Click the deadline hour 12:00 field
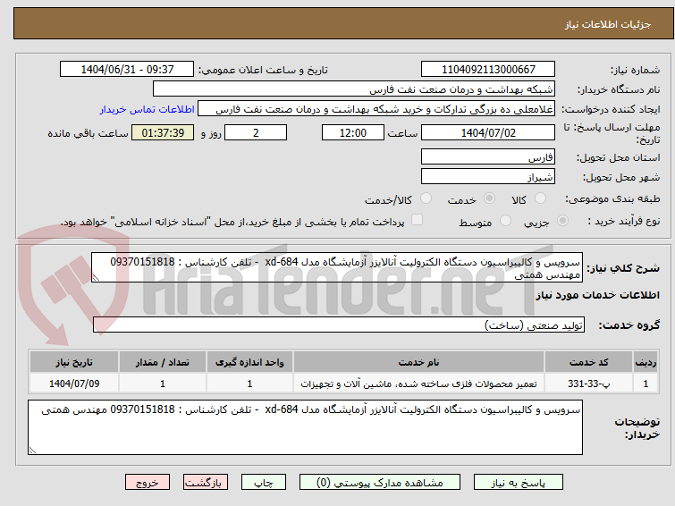The height and width of the screenshot is (506, 675). pos(353,132)
